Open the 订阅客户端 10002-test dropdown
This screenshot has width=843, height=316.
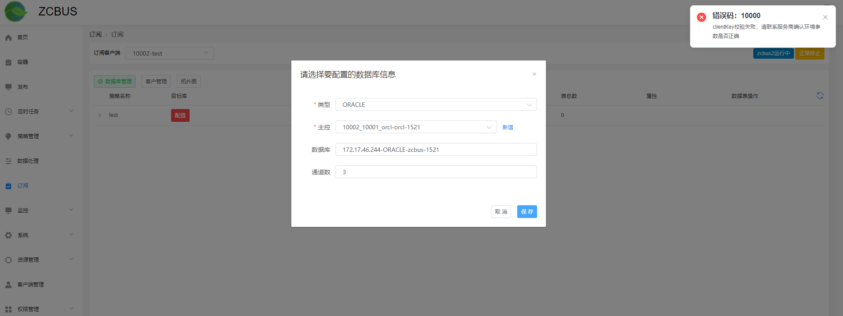click(169, 53)
